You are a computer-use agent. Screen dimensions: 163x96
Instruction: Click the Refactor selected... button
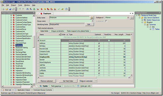pos(87,81)
